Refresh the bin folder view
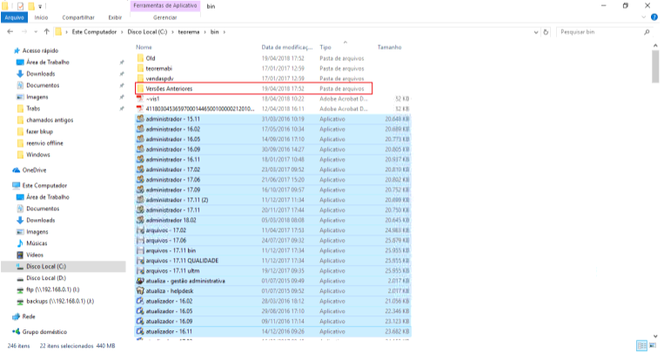Image resolution: width=664 pixels, height=352 pixels. click(546, 32)
